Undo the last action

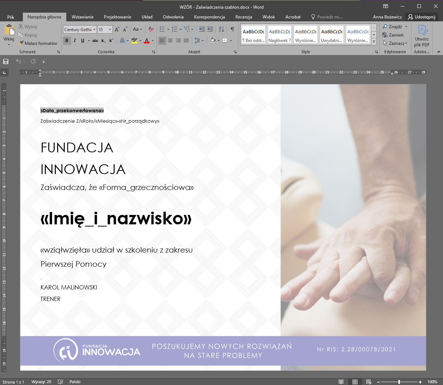[x=18, y=62]
